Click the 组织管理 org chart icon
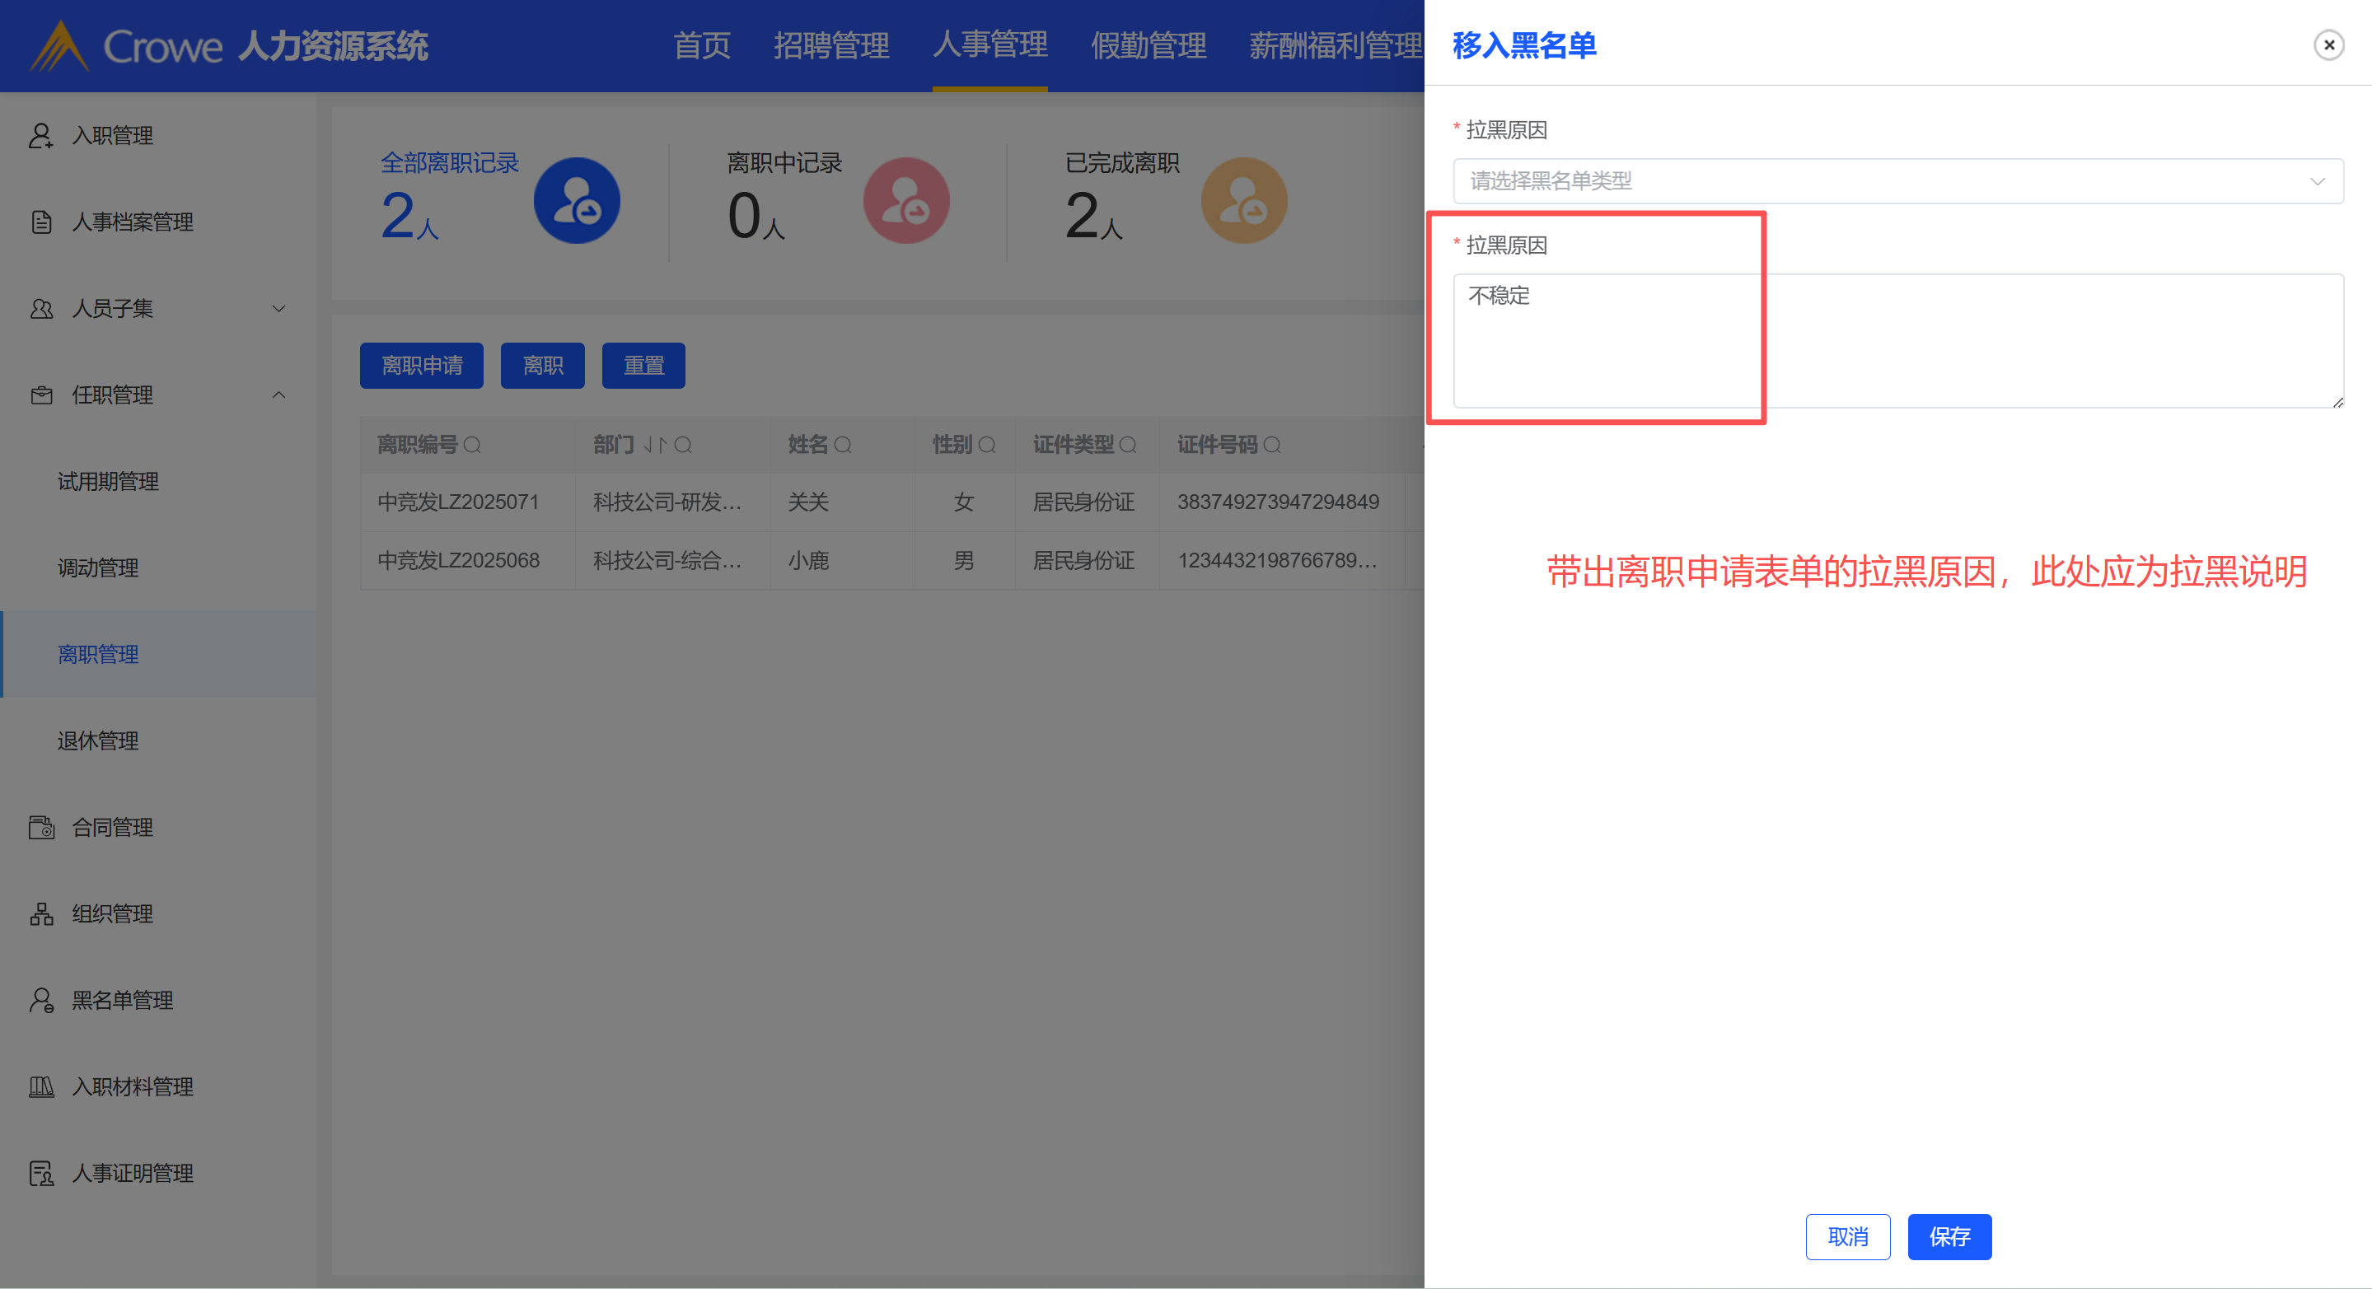 pyautogui.click(x=40, y=913)
